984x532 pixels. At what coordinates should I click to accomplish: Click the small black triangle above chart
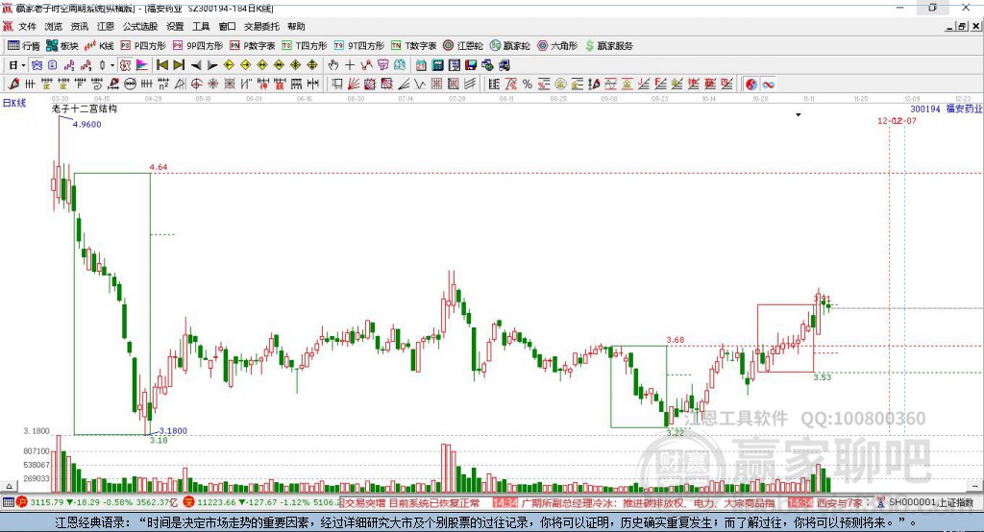pos(799,115)
